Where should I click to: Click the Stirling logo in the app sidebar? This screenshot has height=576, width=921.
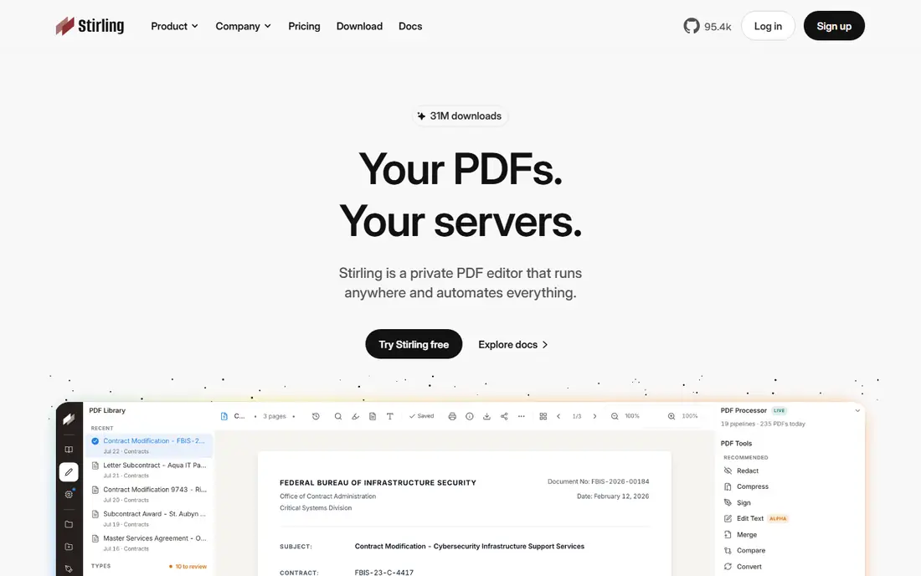(x=69, y=419)
